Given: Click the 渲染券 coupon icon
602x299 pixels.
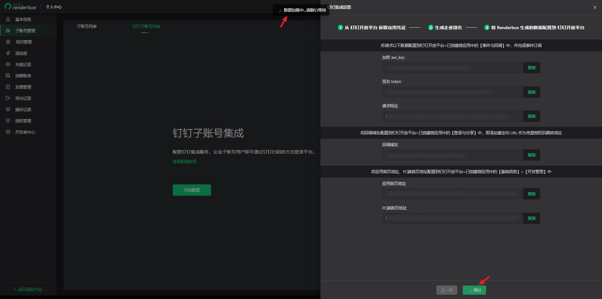Looking at the screenshot, I should point(8,53).
